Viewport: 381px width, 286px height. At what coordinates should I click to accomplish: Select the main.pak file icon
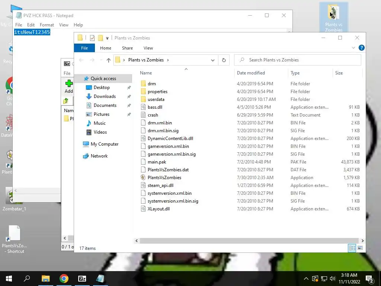[x=143, y=162]
